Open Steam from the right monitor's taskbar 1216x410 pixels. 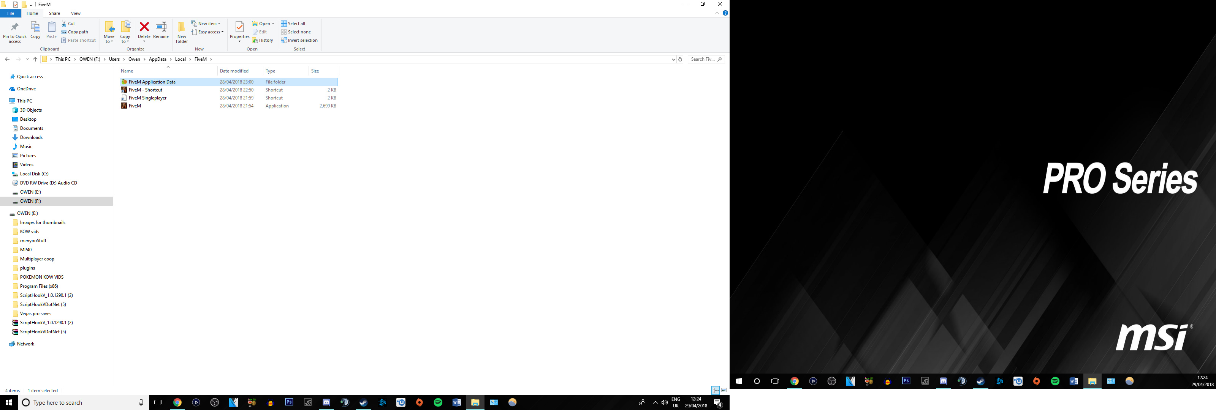(980, 381)
